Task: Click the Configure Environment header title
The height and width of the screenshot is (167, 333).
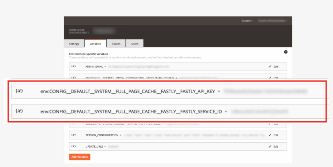Action: [79, 31]
